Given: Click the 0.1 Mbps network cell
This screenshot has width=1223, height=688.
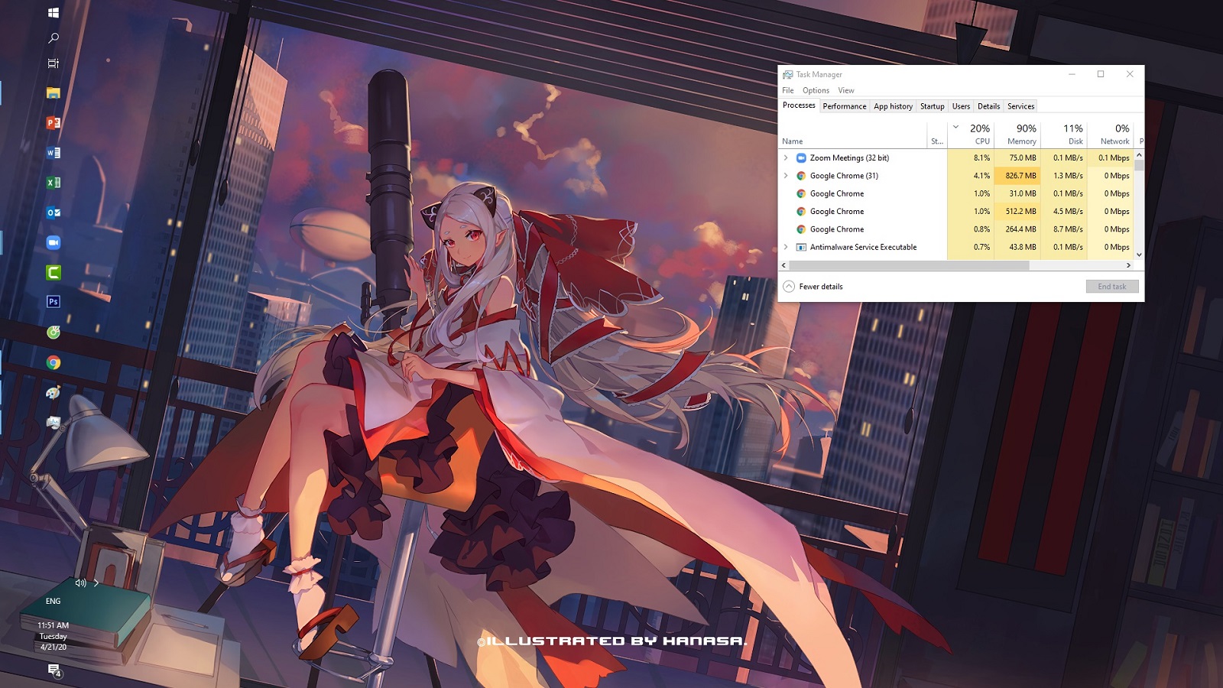Looking at the screenshot, I should tap(1111, 158).
